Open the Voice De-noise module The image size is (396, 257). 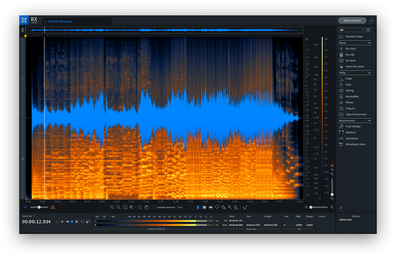point(354,67)
